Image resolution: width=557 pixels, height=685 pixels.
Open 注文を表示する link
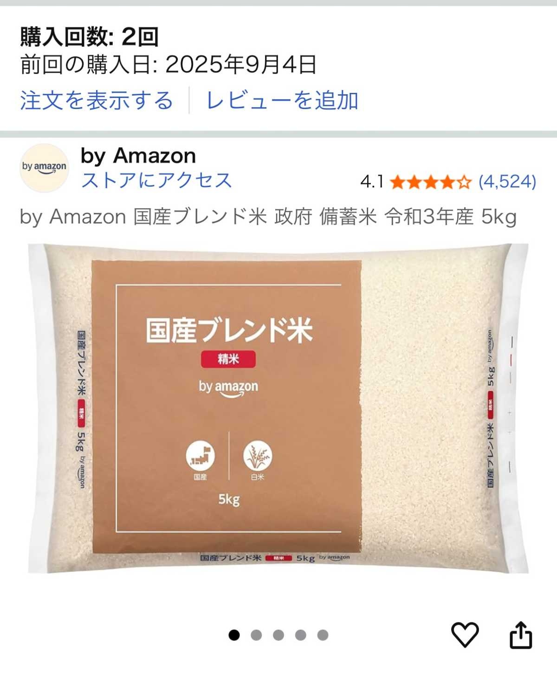[97, 101]
